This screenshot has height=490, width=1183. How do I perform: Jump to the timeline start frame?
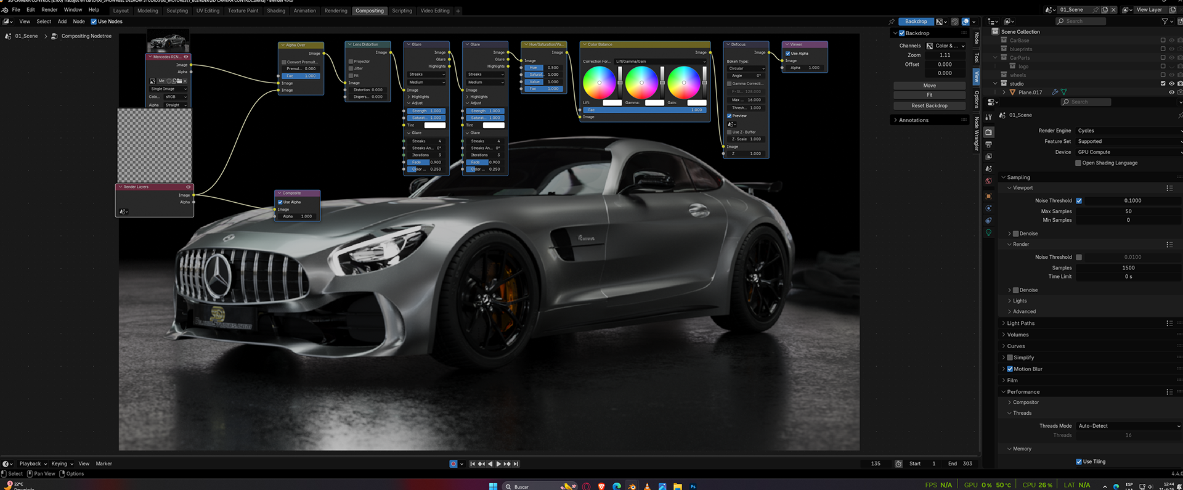473,463
